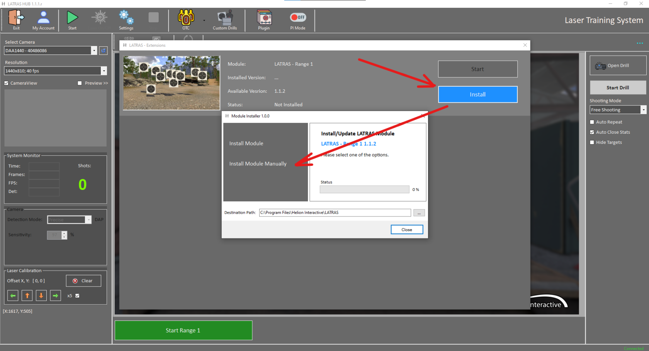Open My Account from the toolbar
649x351 pixels.
(43, 20)
